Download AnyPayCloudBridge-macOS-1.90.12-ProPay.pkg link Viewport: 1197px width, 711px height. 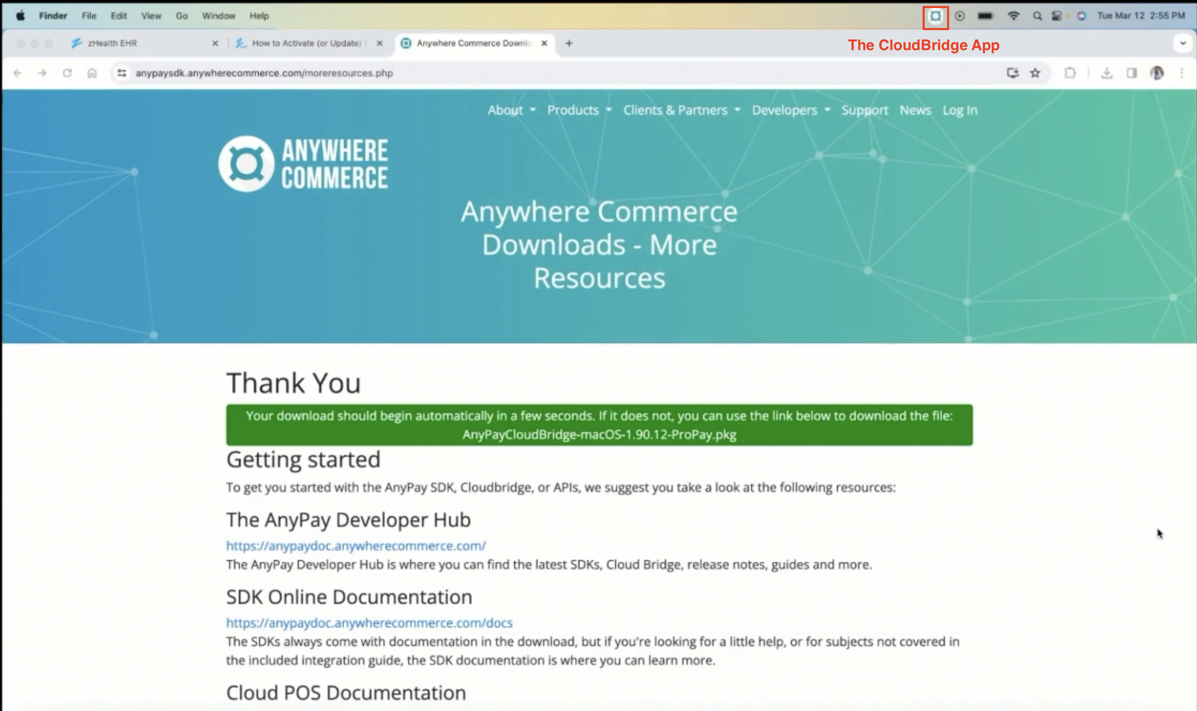click(x=599, y=435)
